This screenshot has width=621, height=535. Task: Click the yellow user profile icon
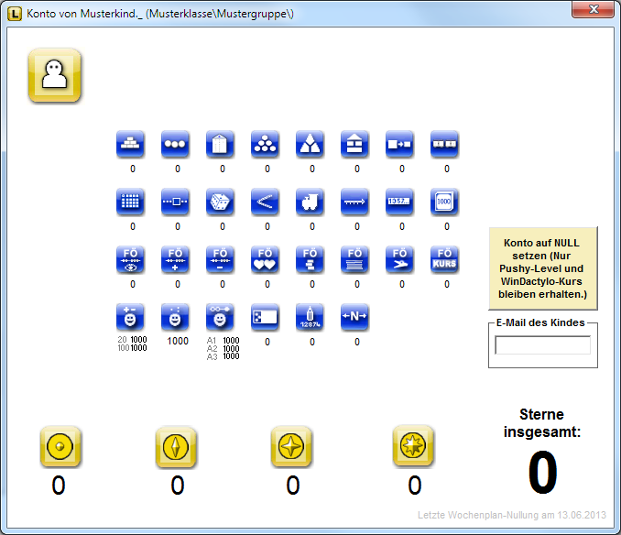56,75
